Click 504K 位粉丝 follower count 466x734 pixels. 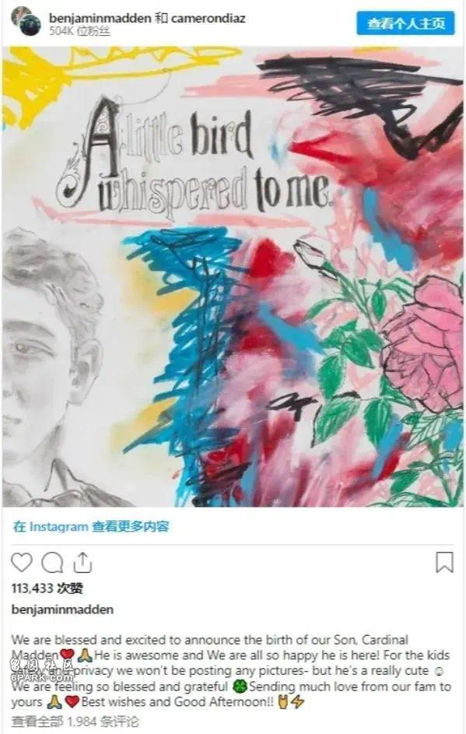[x=79, y=31]
